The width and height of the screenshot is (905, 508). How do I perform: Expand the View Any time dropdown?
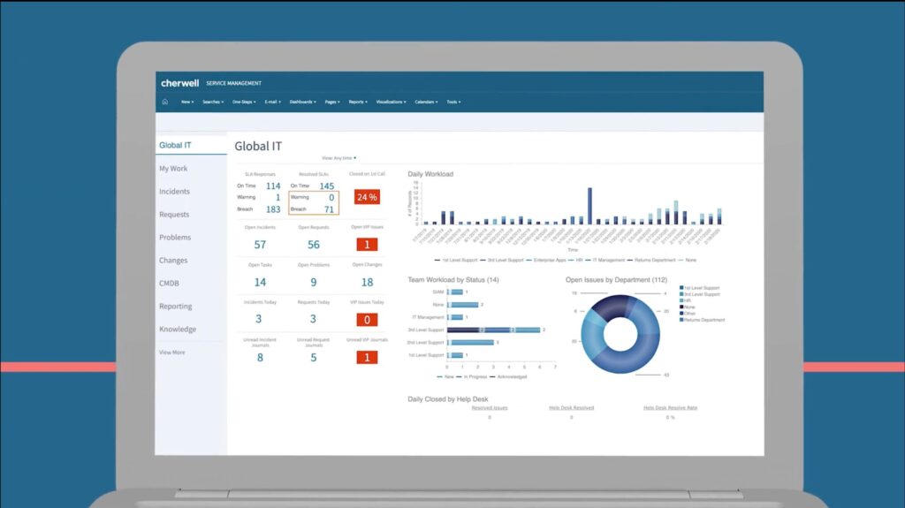point(338,158)
